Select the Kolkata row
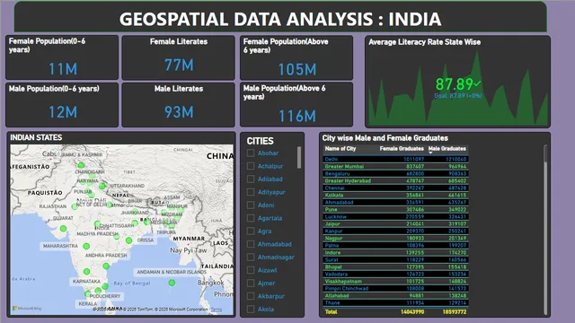 pyautogui.click(x=395, y=196)
